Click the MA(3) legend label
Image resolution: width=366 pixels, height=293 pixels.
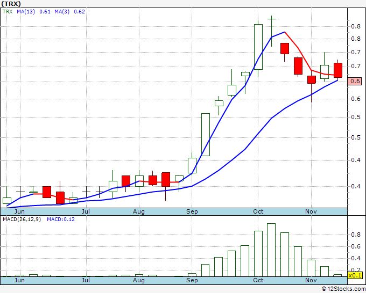(x=62, y=12)
